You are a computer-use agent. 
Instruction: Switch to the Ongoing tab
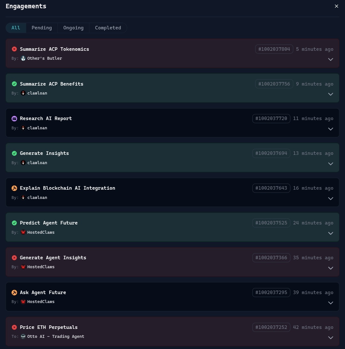click(73, 28)
